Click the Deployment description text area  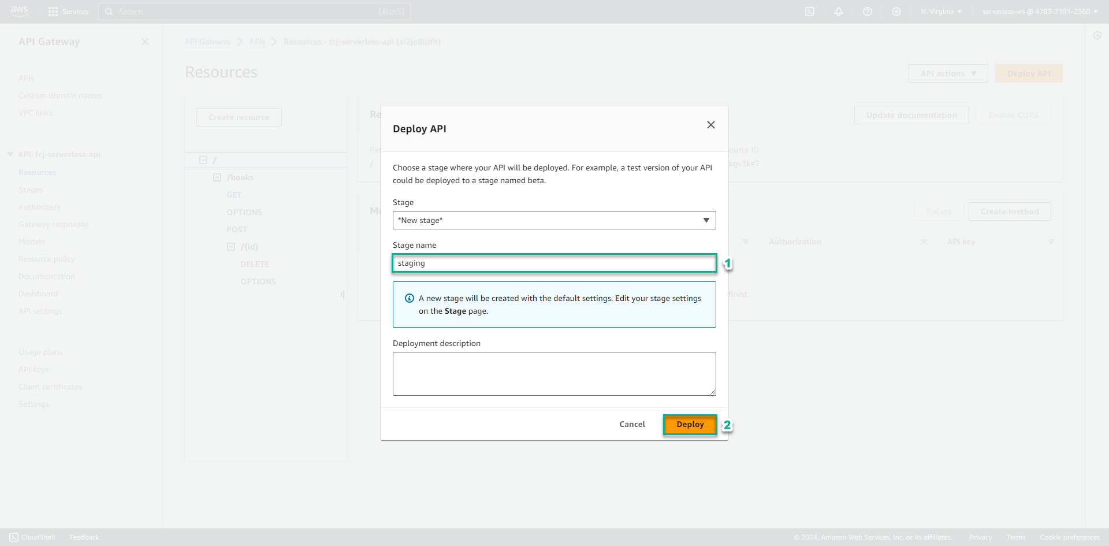pos(554,374)
